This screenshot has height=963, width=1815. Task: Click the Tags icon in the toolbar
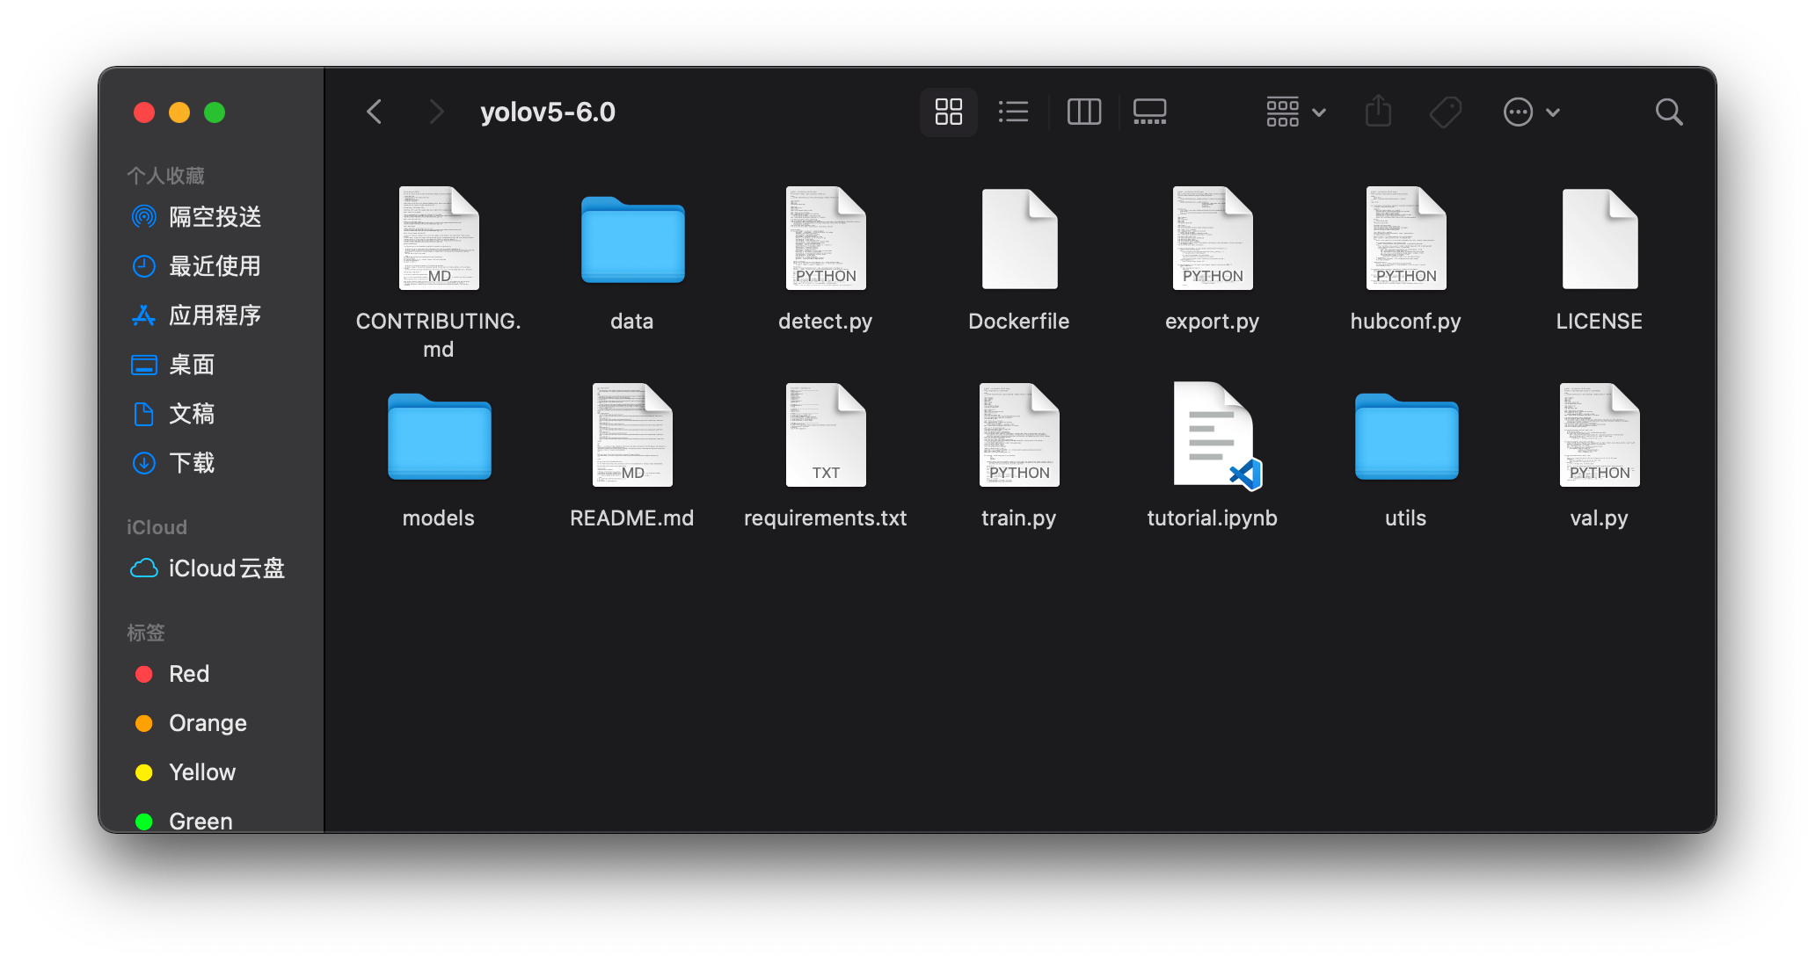pyautogui.click(x=1445, y=112)
